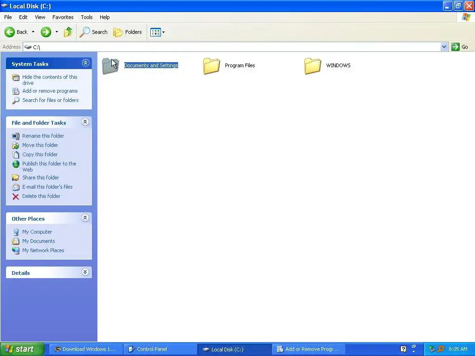
Task: Click the tray magnifier icon beside the clock
Action: (441, 349)
